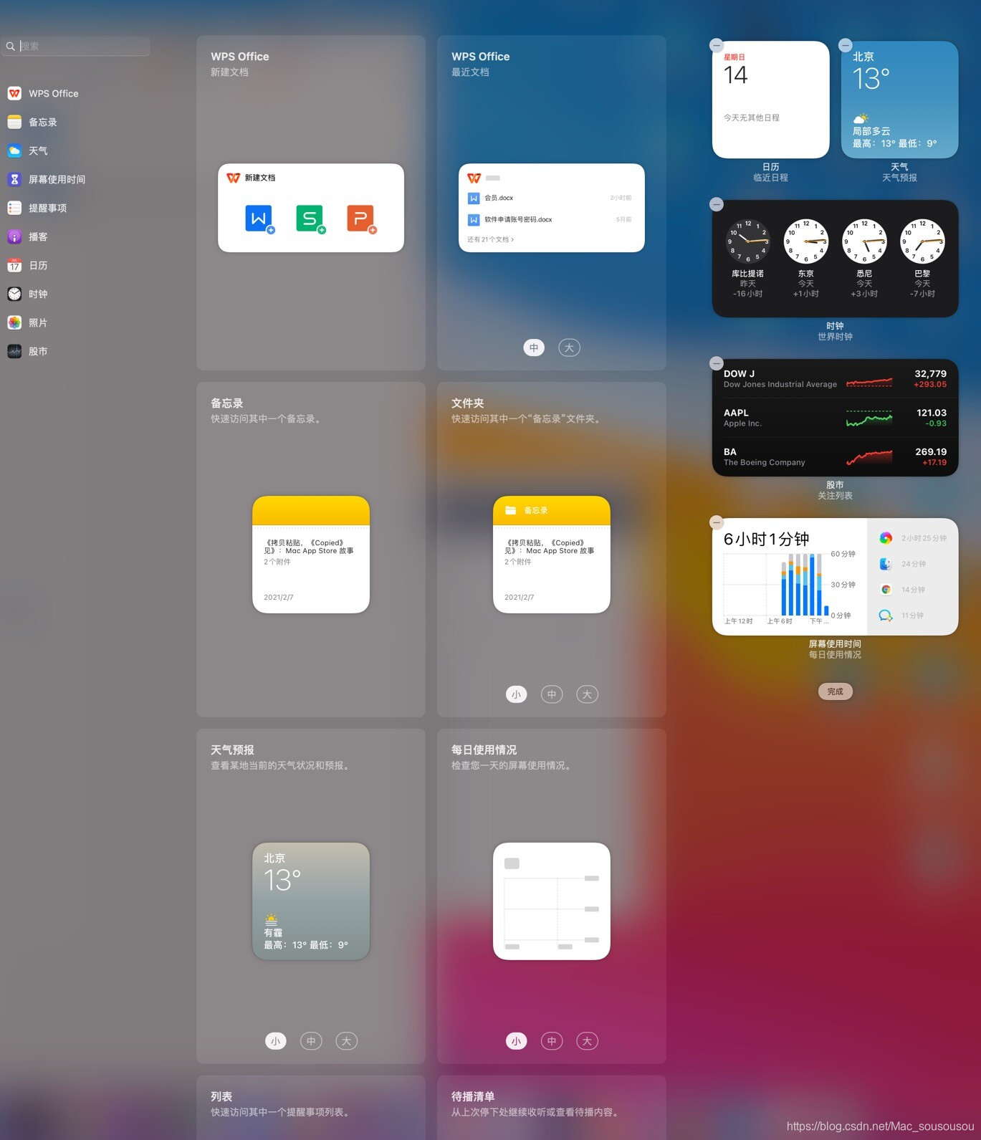Viewport: 981px width, 1140px height.
Task: Select medium 中 size for WPS recent documents
Action: click(x=534, y=348)
